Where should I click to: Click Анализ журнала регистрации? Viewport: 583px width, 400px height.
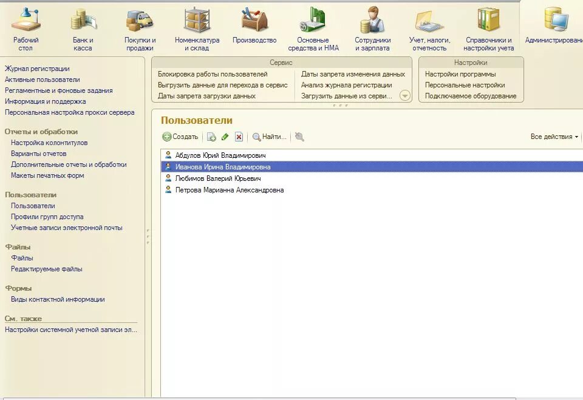(347, 85)
